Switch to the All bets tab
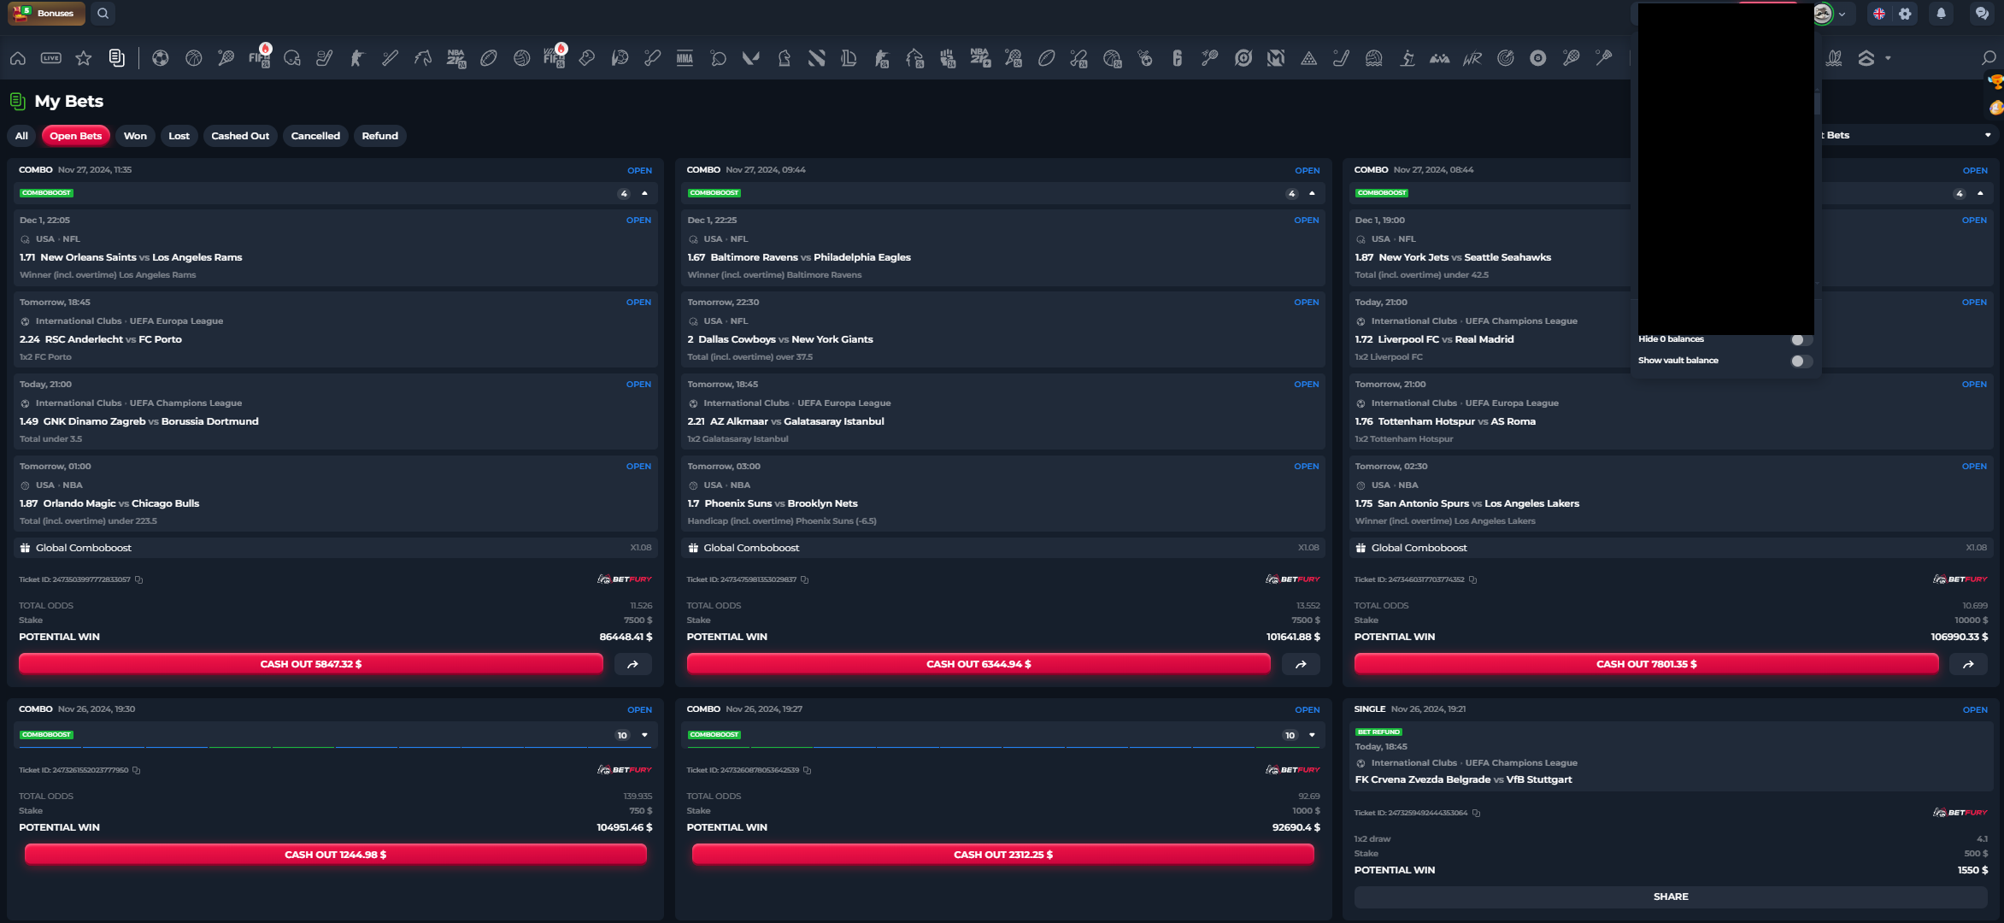 coord(21,136)
